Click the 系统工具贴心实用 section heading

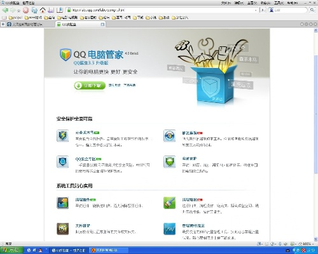74,185
